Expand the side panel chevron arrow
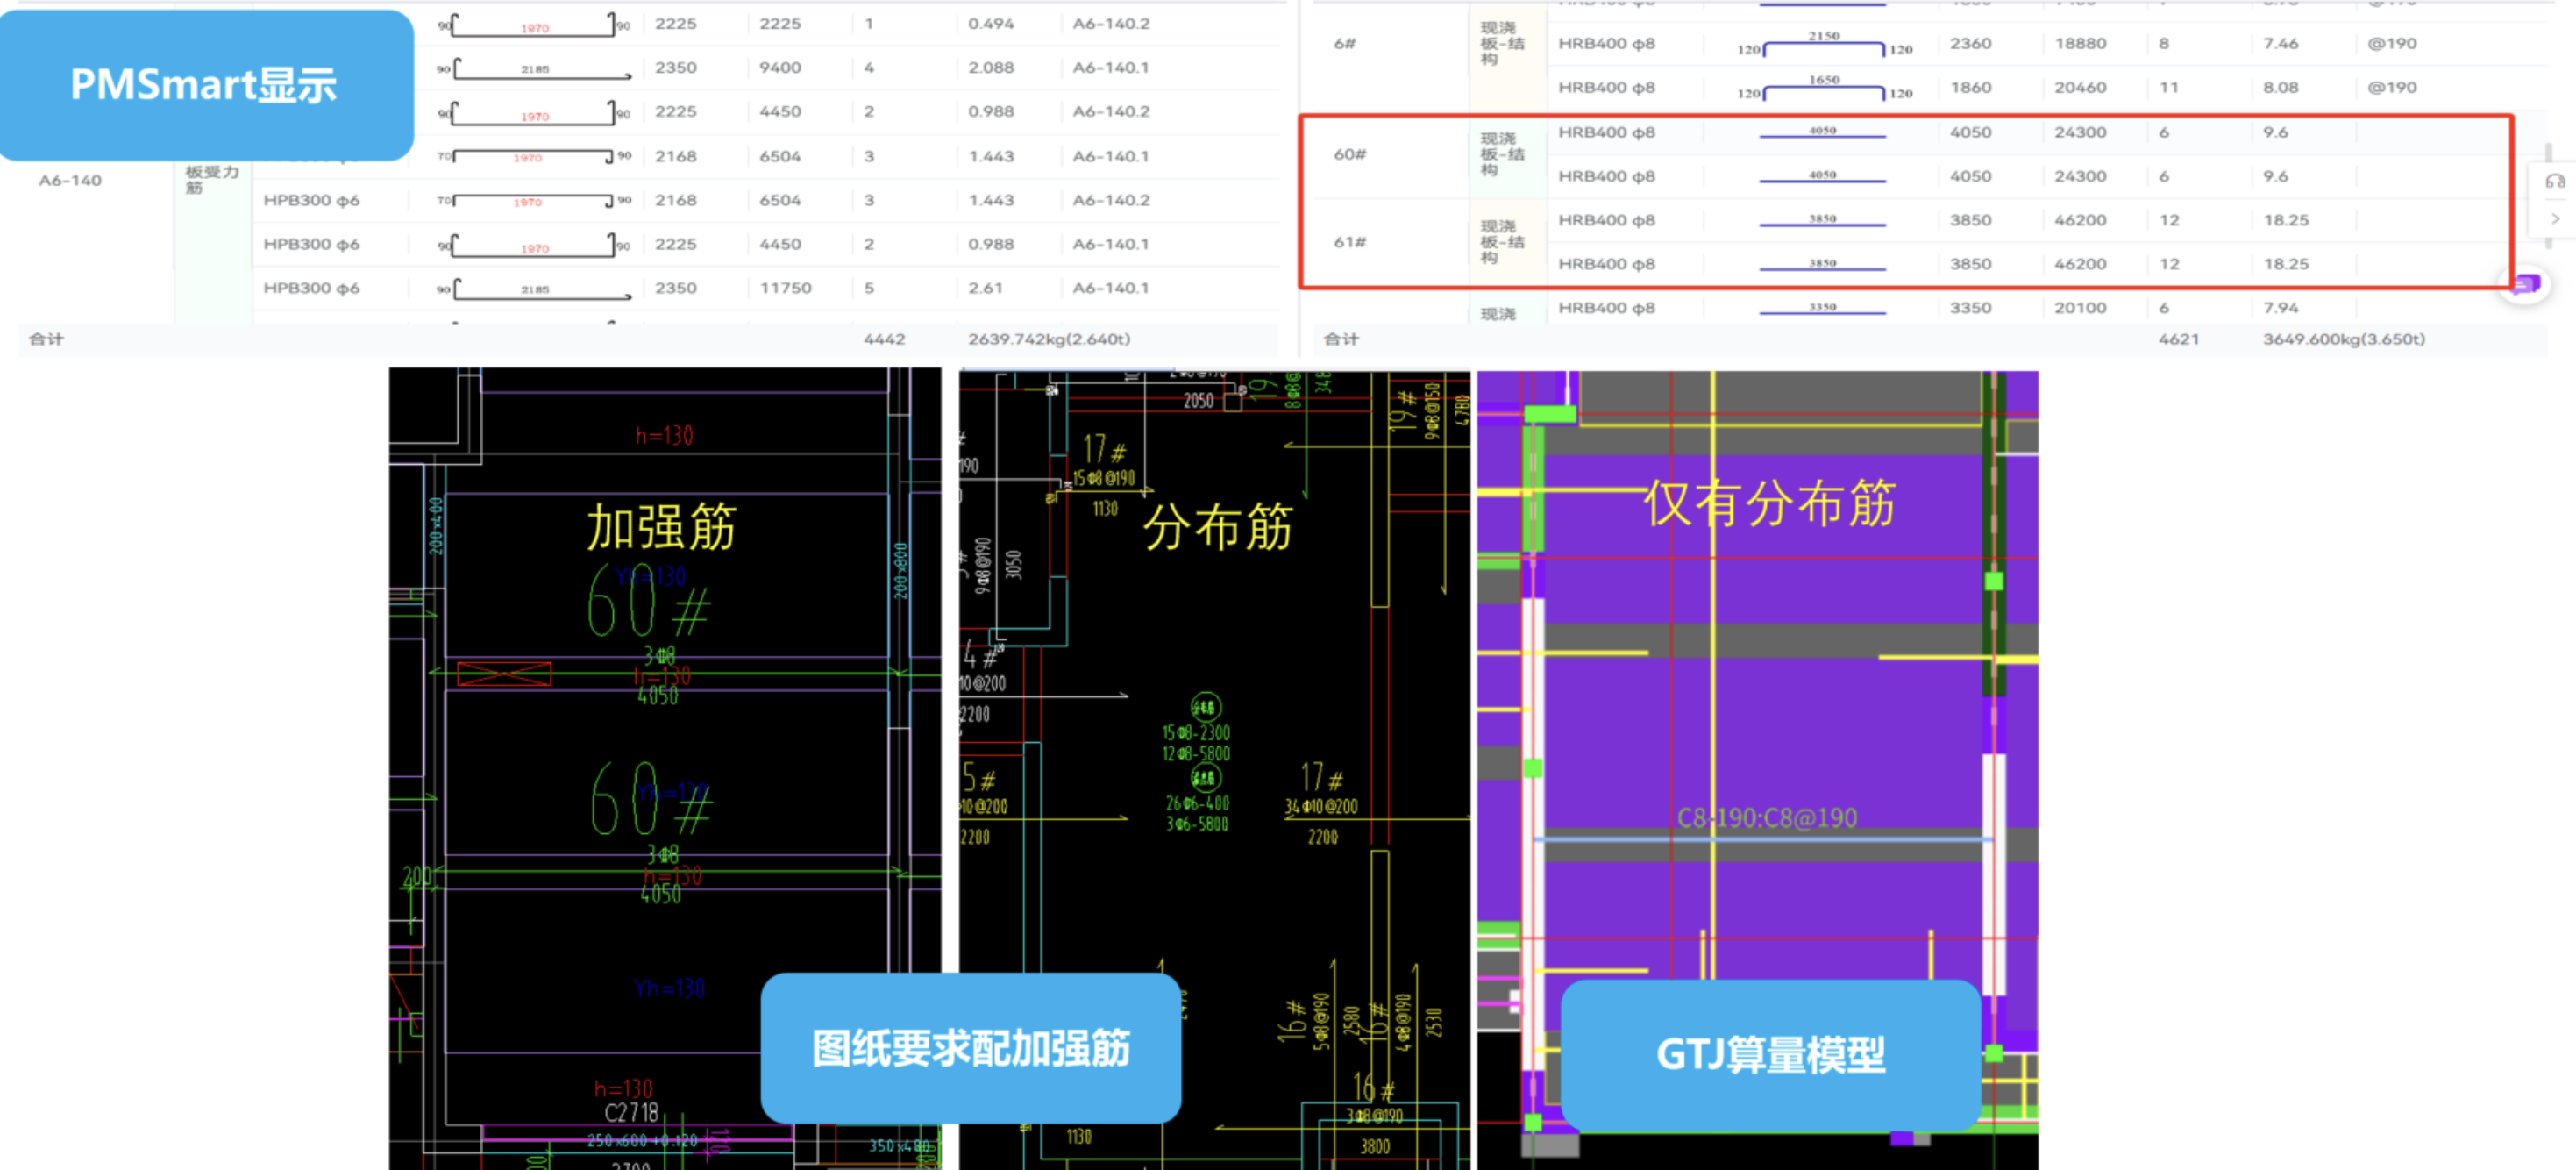This screenshot has width=2576, height=1170. pyautogui.click(x=2555, y=218)
